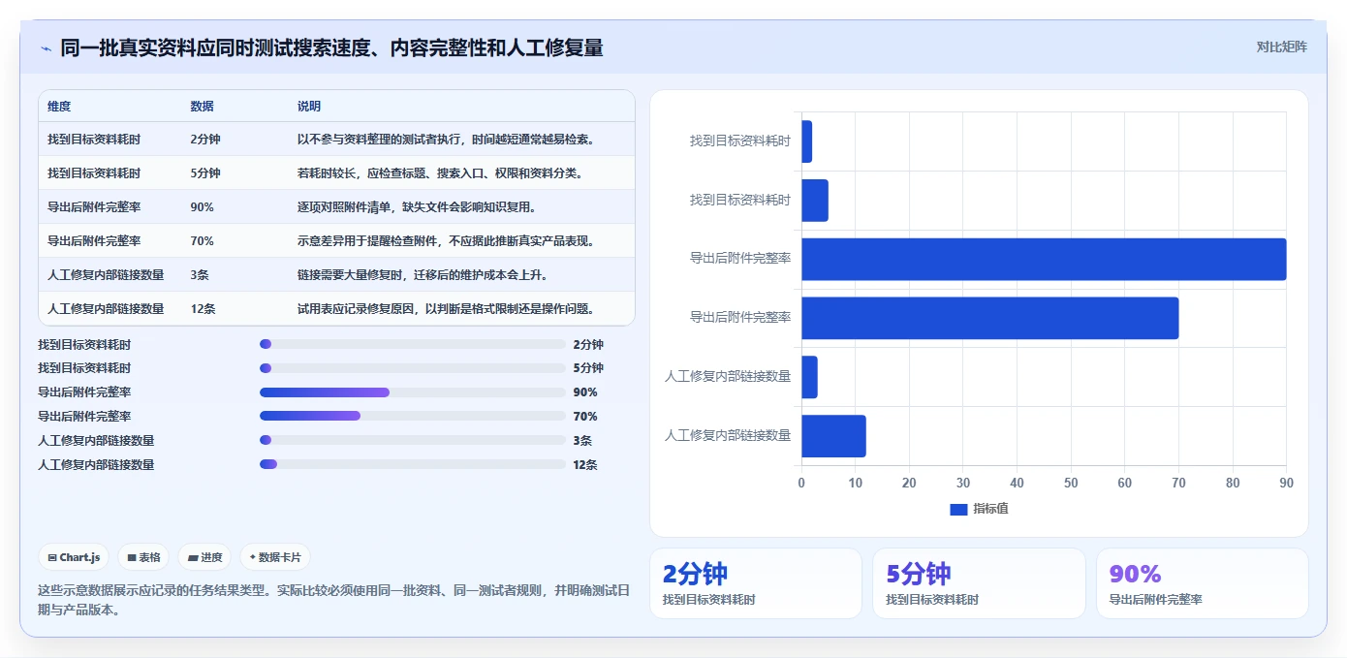The width and height of the screenshot is (1347, 658).
Task: Click the progress bar labeled 5分钟
Action: (x=413, y=368)
